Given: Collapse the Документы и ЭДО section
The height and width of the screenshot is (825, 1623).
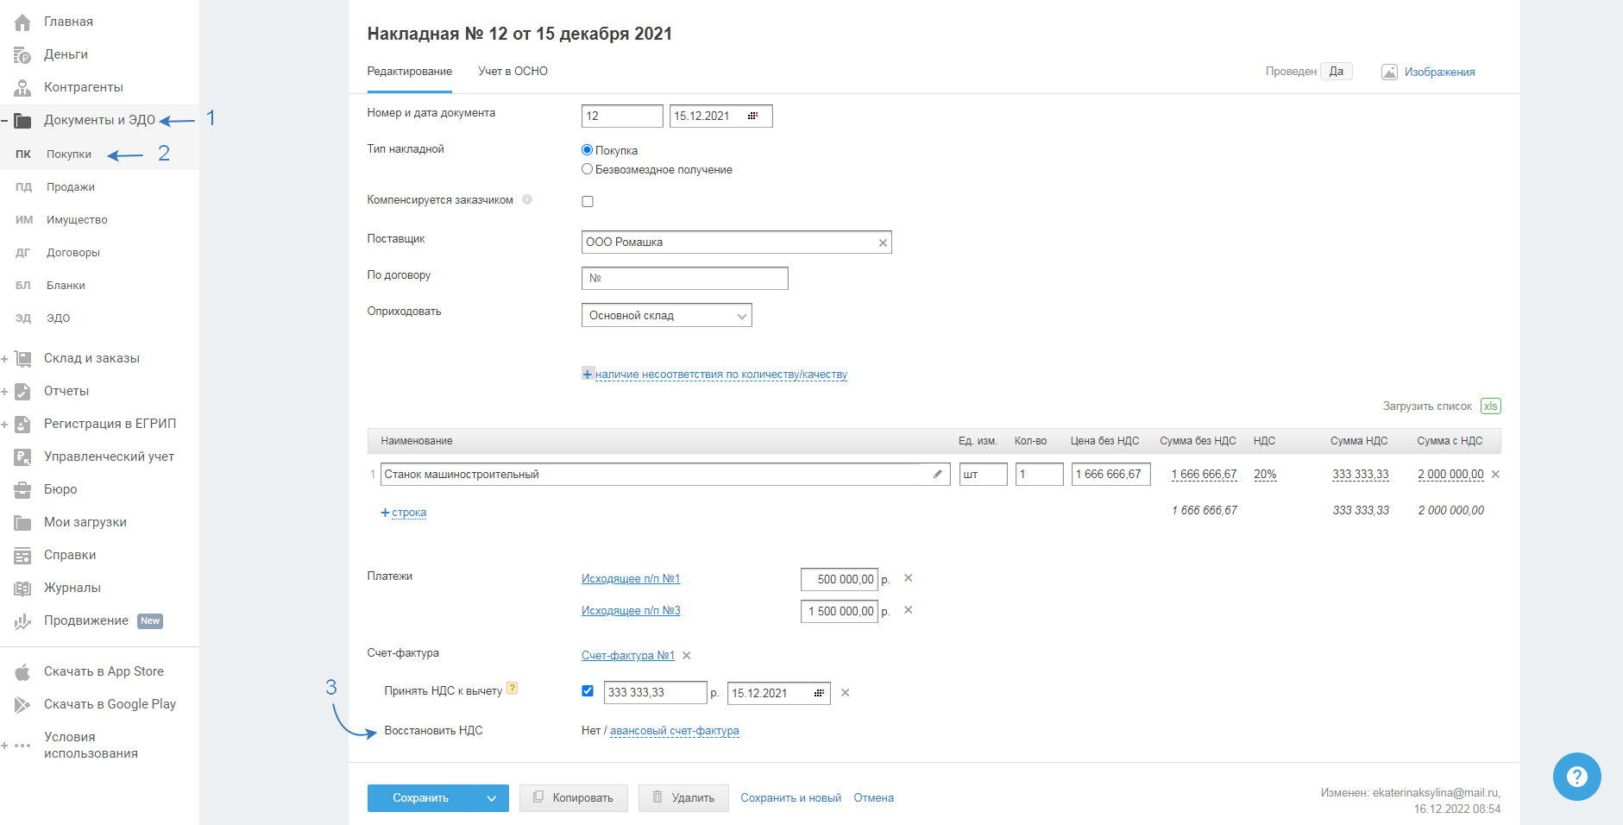Looking at the screenshot, I should coord(4,121).
